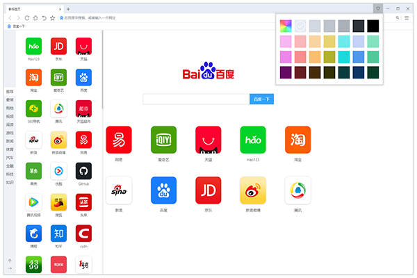Open the hamburger main menu
The height and width of the screenshot is (278, 417).
407,18
